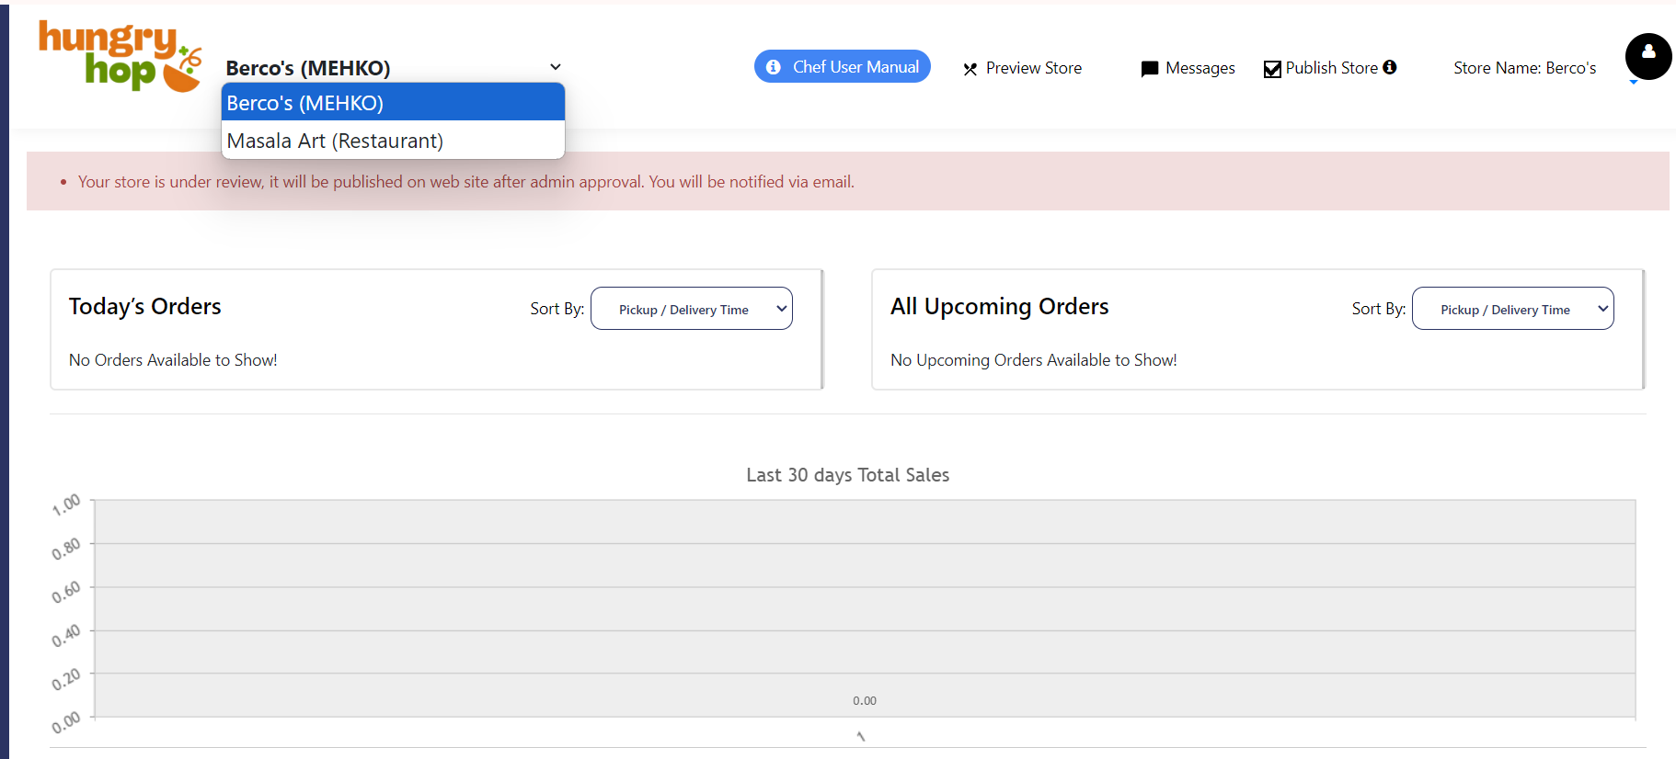
Task: Click the Hungry Hop logo
Action: coord(120,57)
